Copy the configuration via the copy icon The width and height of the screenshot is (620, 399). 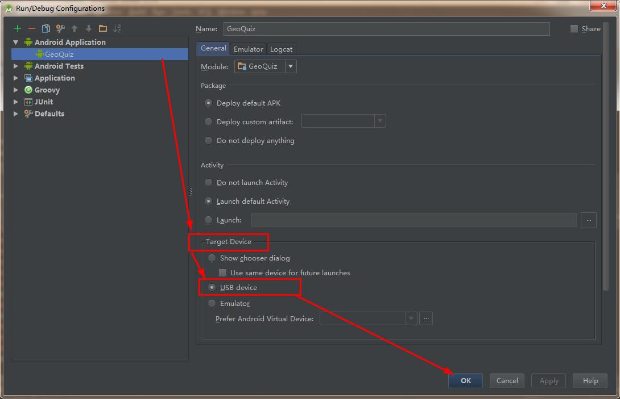point(46,28)
